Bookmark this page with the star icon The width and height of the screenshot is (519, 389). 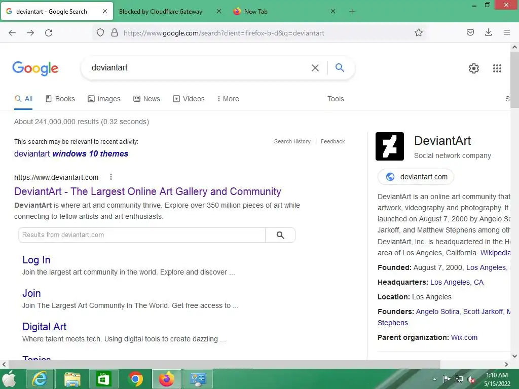coord(418,33)
